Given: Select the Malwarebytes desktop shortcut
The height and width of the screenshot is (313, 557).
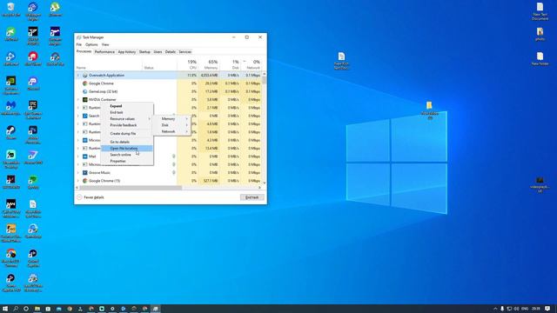Looking at the screenshot, I should 11,108.
